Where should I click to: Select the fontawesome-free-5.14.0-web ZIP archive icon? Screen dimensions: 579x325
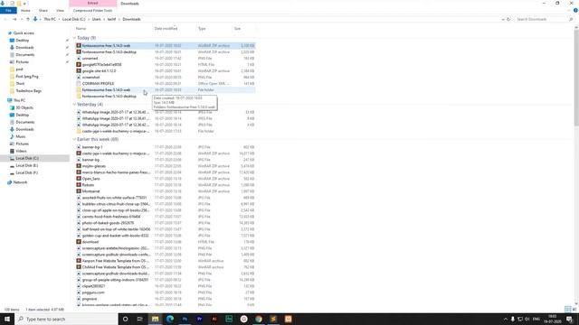(x=79, y=46)
